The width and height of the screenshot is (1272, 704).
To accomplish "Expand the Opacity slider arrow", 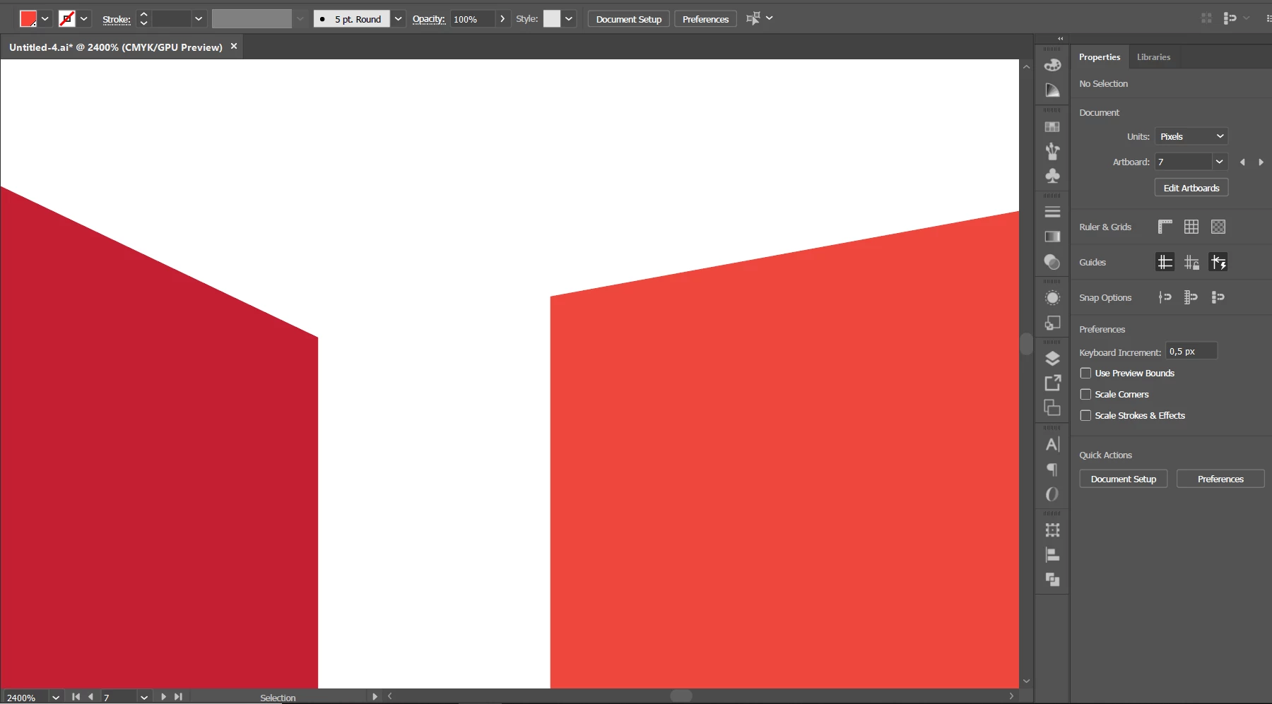I will [x=502, y=19].
